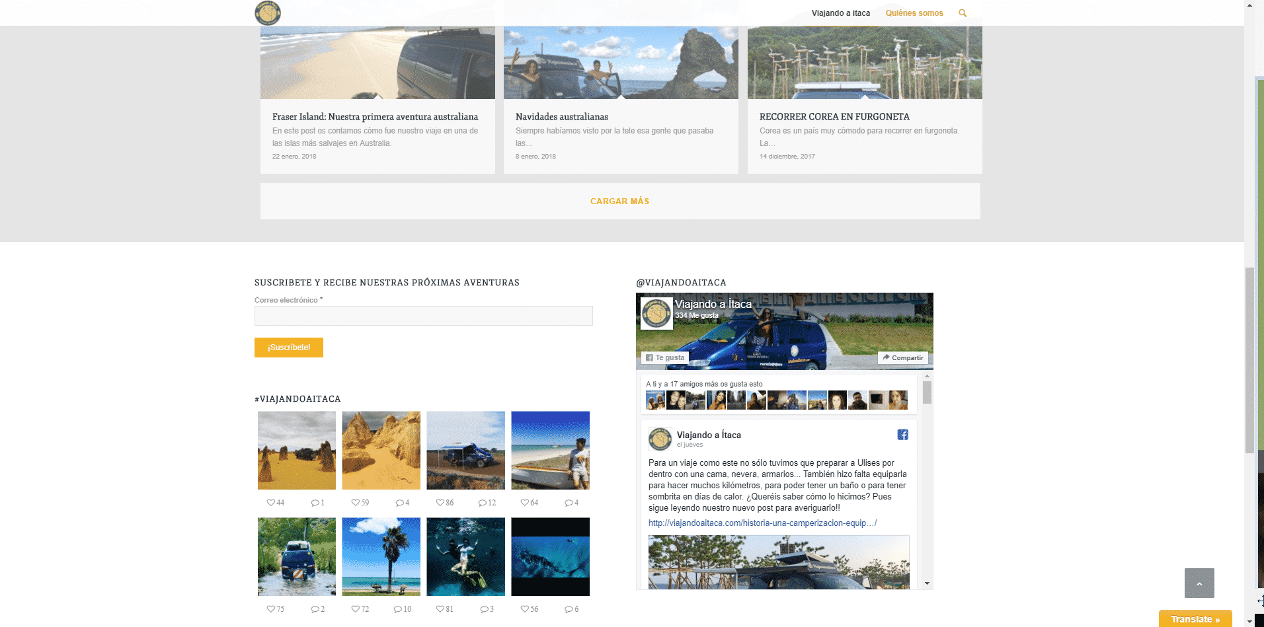Focus the Correo electrónico input field
Screen dimensions: 1264x627
[423, 316]
